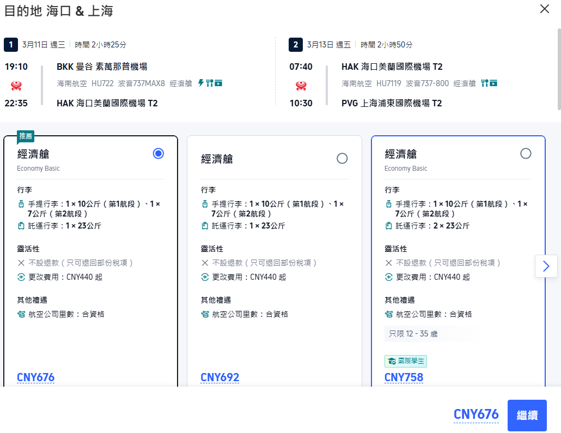Expand more fare options with the right chevron

coord(546,266)
